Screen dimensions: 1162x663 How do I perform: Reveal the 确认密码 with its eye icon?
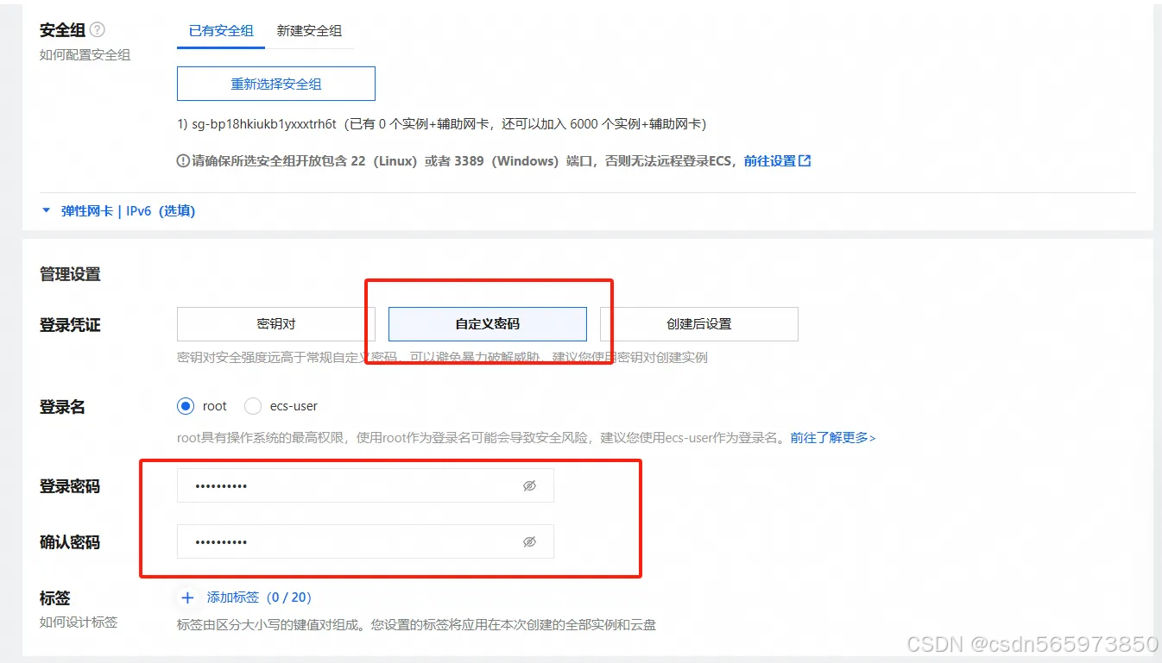pos(529,541)
